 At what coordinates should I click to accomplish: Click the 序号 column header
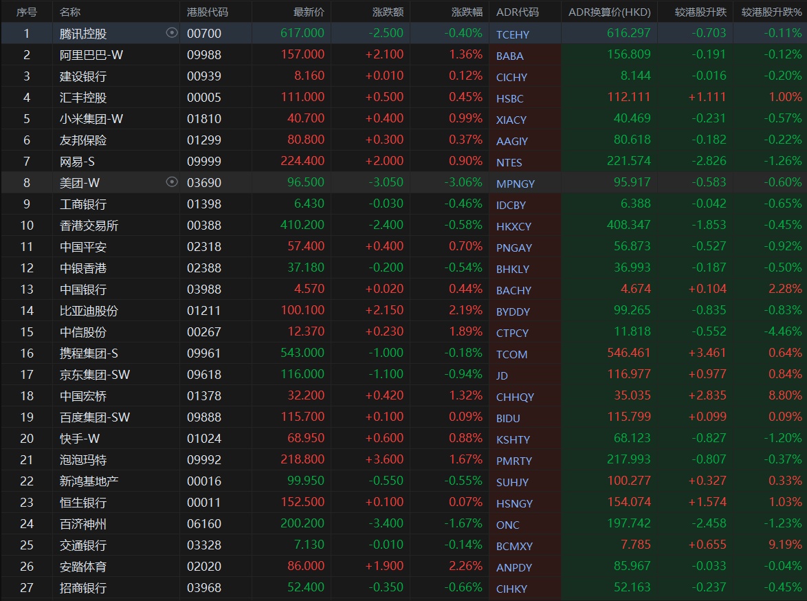(x=27, y=12)
